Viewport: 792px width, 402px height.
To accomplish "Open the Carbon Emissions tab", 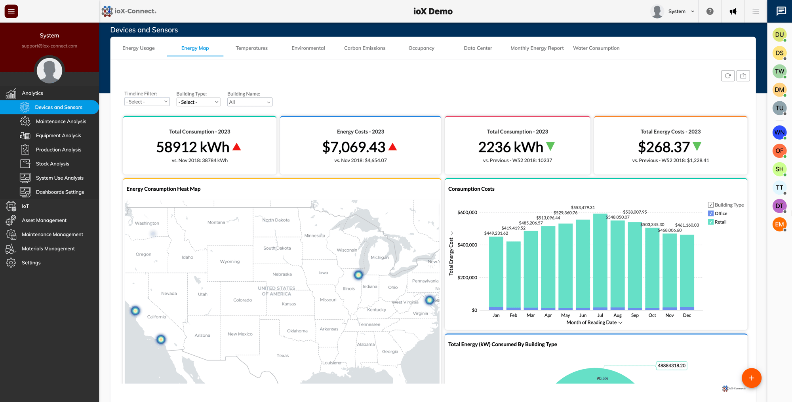I will [x=364, y=48].
